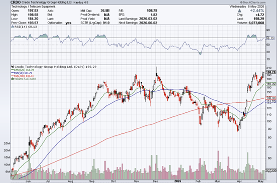Click the Jun month label on time axis

click(x=28, y=181)
